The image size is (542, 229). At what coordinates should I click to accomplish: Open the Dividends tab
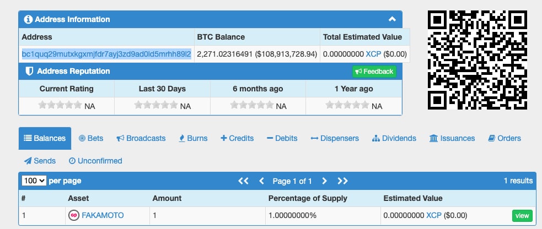394,138
